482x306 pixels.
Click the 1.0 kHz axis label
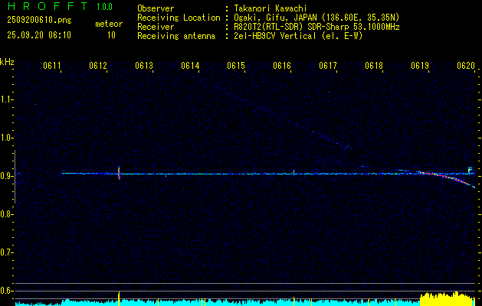(7, 138)
